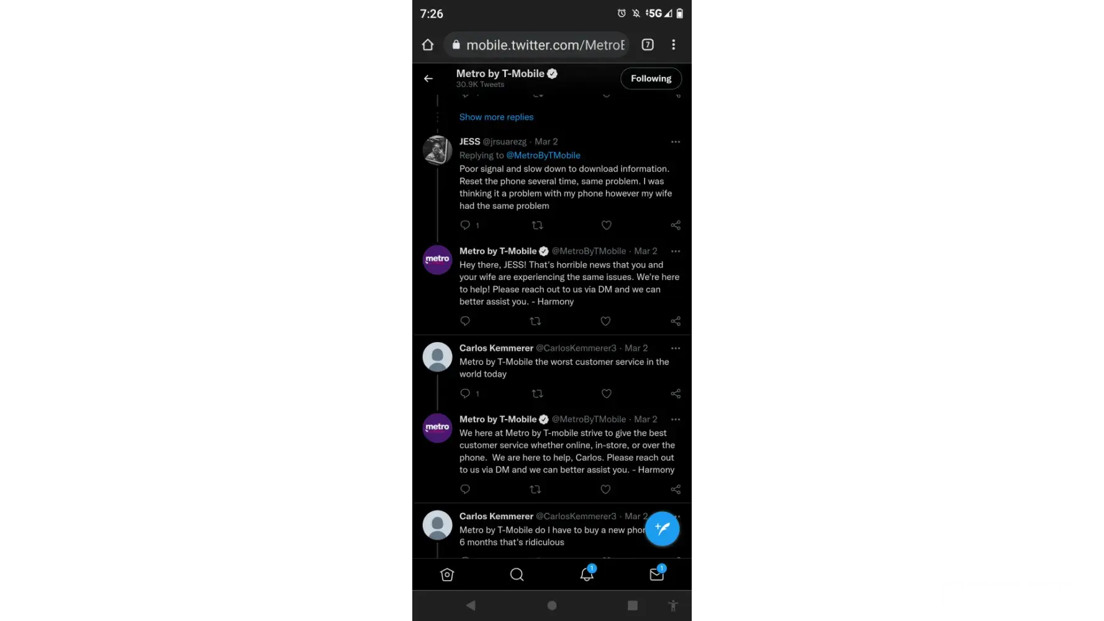The image size is (1104, 621).
Task: Open the @MetroByTMobile mention link
Action: pos(543,155)
